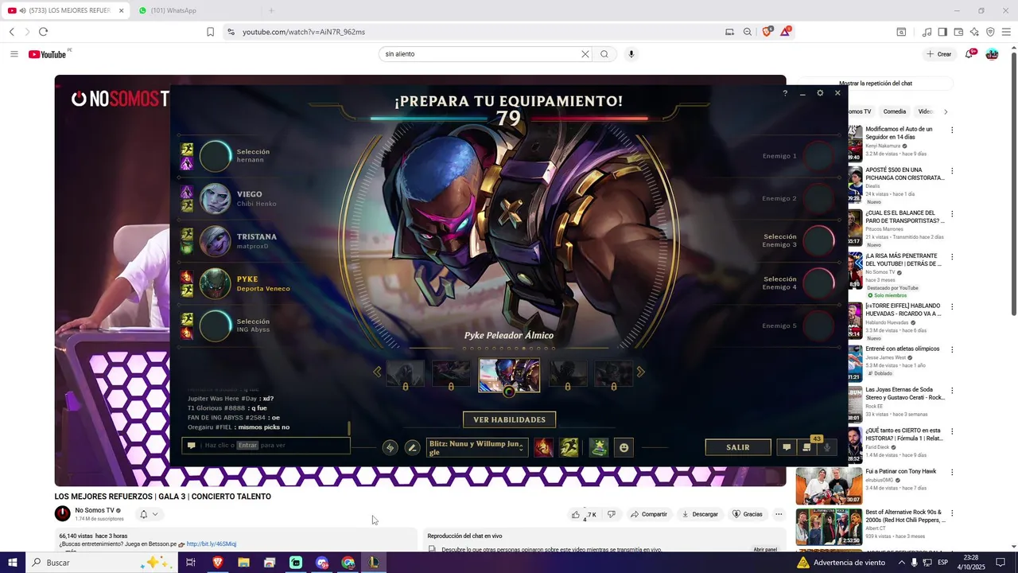1018x573 pixels.
Task: Open options for Modificamos el Auto video
Action: coord(952,130)
